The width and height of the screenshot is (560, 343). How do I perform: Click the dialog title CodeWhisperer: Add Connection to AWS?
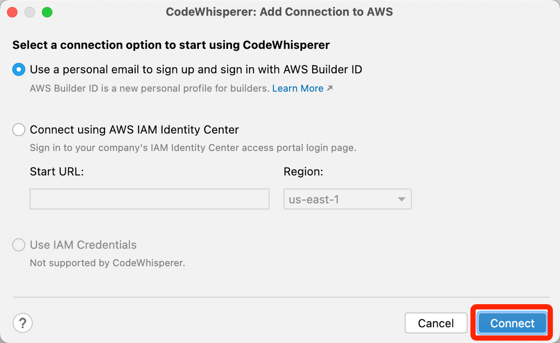[x=279, y=11]
